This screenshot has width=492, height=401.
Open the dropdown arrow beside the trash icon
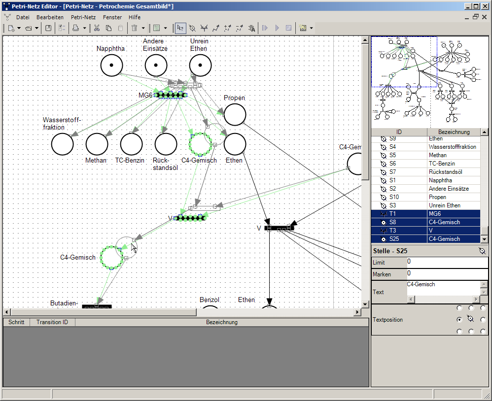(143, 28)
